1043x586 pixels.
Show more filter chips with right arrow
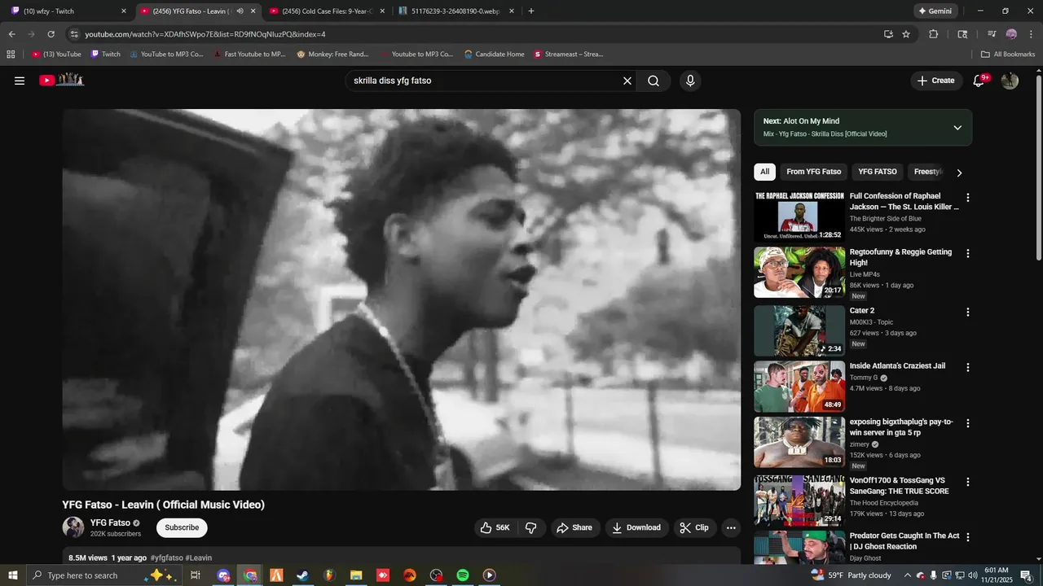pos(959,173)
